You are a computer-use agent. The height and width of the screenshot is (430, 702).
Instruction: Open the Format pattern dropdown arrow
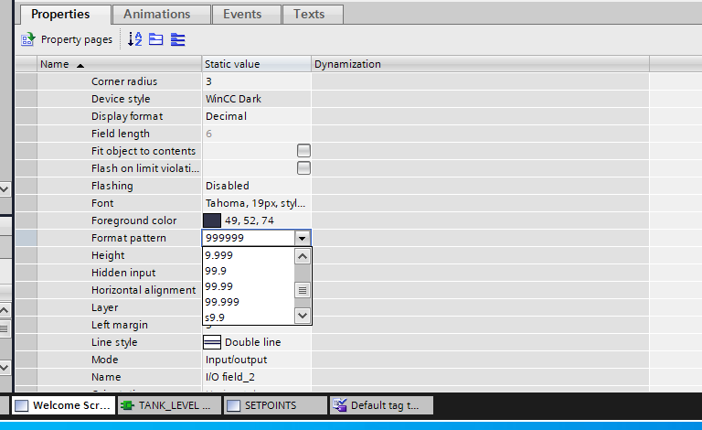pos(303,238)
